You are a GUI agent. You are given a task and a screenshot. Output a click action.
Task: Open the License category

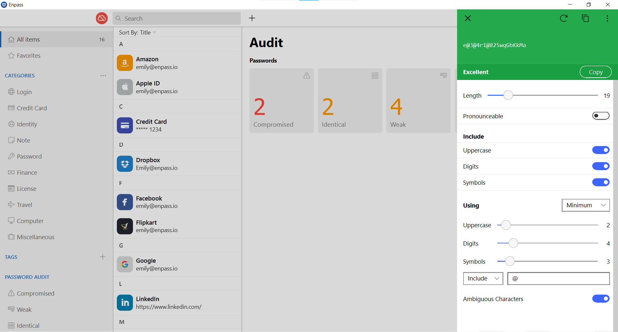pos(57,189)
